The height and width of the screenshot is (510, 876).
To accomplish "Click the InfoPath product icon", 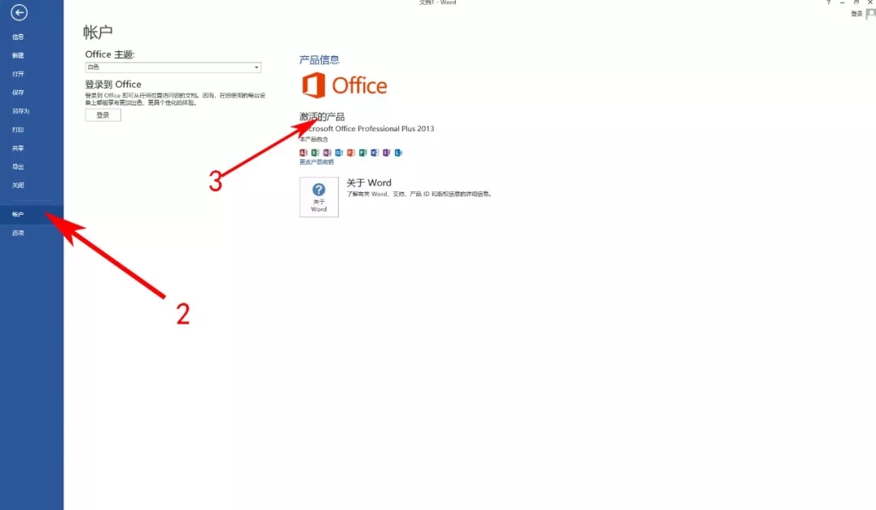I will pyautogui.click(x=387, y=152).
